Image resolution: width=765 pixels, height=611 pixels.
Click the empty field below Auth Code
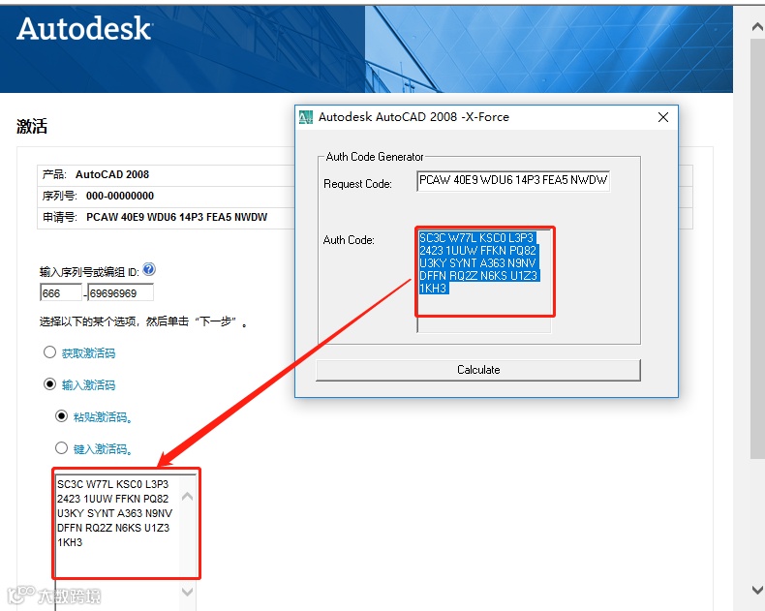484,325
